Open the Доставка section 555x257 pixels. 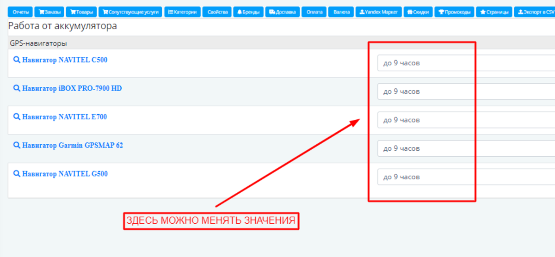282,12
